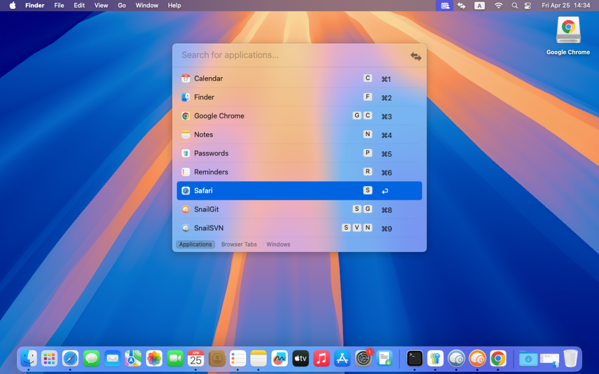Open App Store from the Dock
Image resolution: width=599 pixels, height=374 pixels.
tap(342, 359)
